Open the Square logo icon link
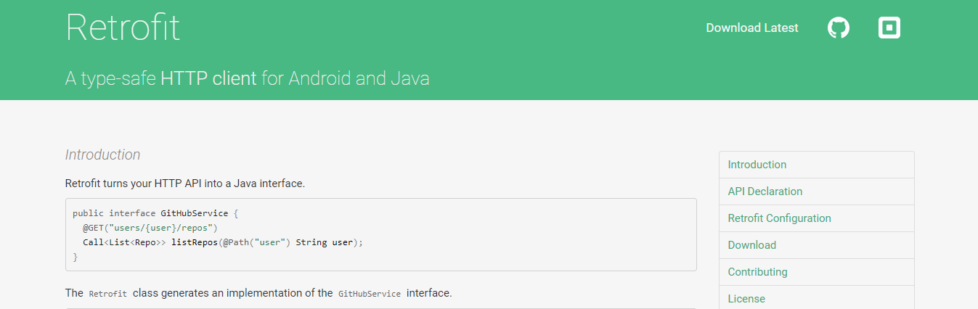The height and width of the screenshot is (309, 978). [889, 28]
